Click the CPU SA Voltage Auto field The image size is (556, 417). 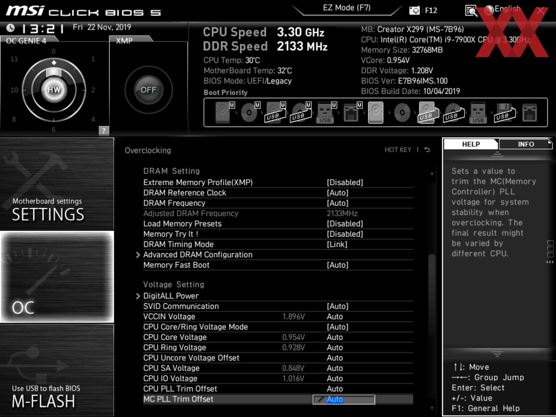334,368
